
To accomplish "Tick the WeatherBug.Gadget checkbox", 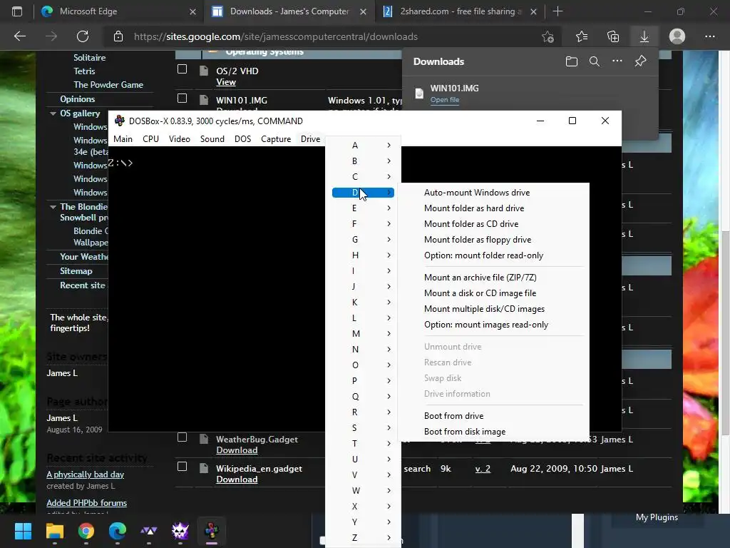I will 182,437.
